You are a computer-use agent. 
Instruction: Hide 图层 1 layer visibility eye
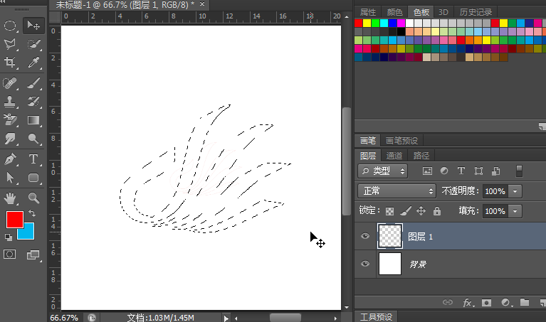366,237
